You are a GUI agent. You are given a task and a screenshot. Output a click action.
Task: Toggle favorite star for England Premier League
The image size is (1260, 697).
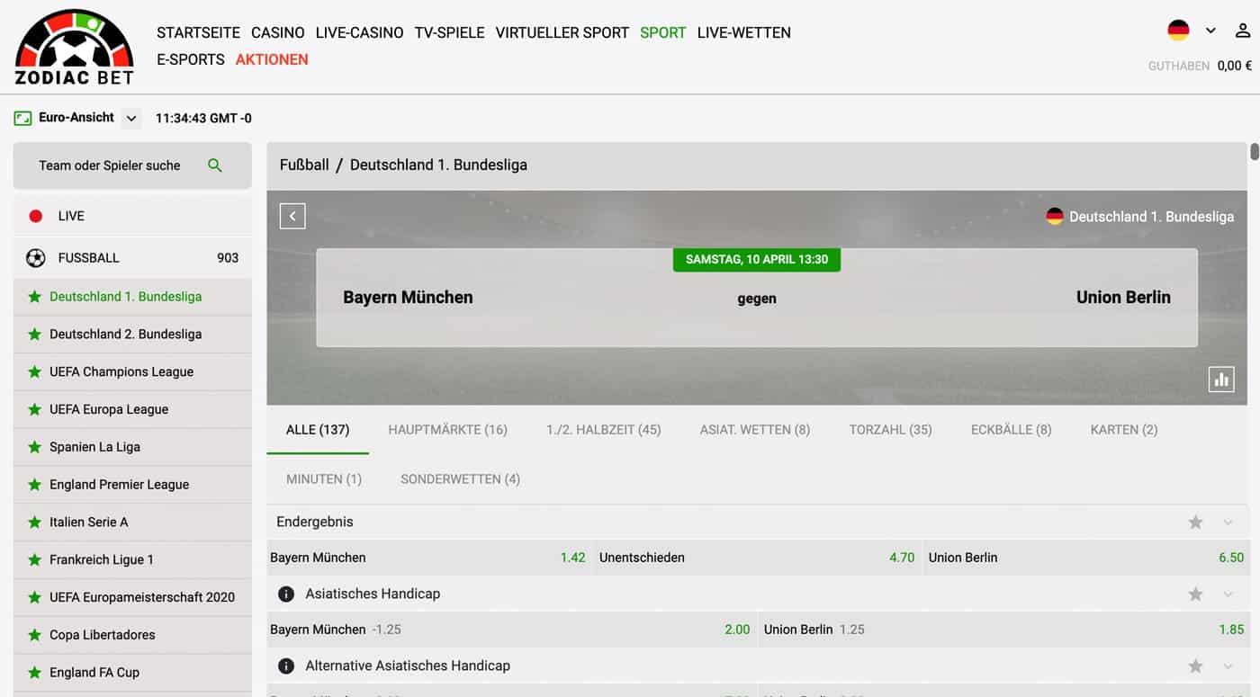pyautogui.click(x=34, y=485)
